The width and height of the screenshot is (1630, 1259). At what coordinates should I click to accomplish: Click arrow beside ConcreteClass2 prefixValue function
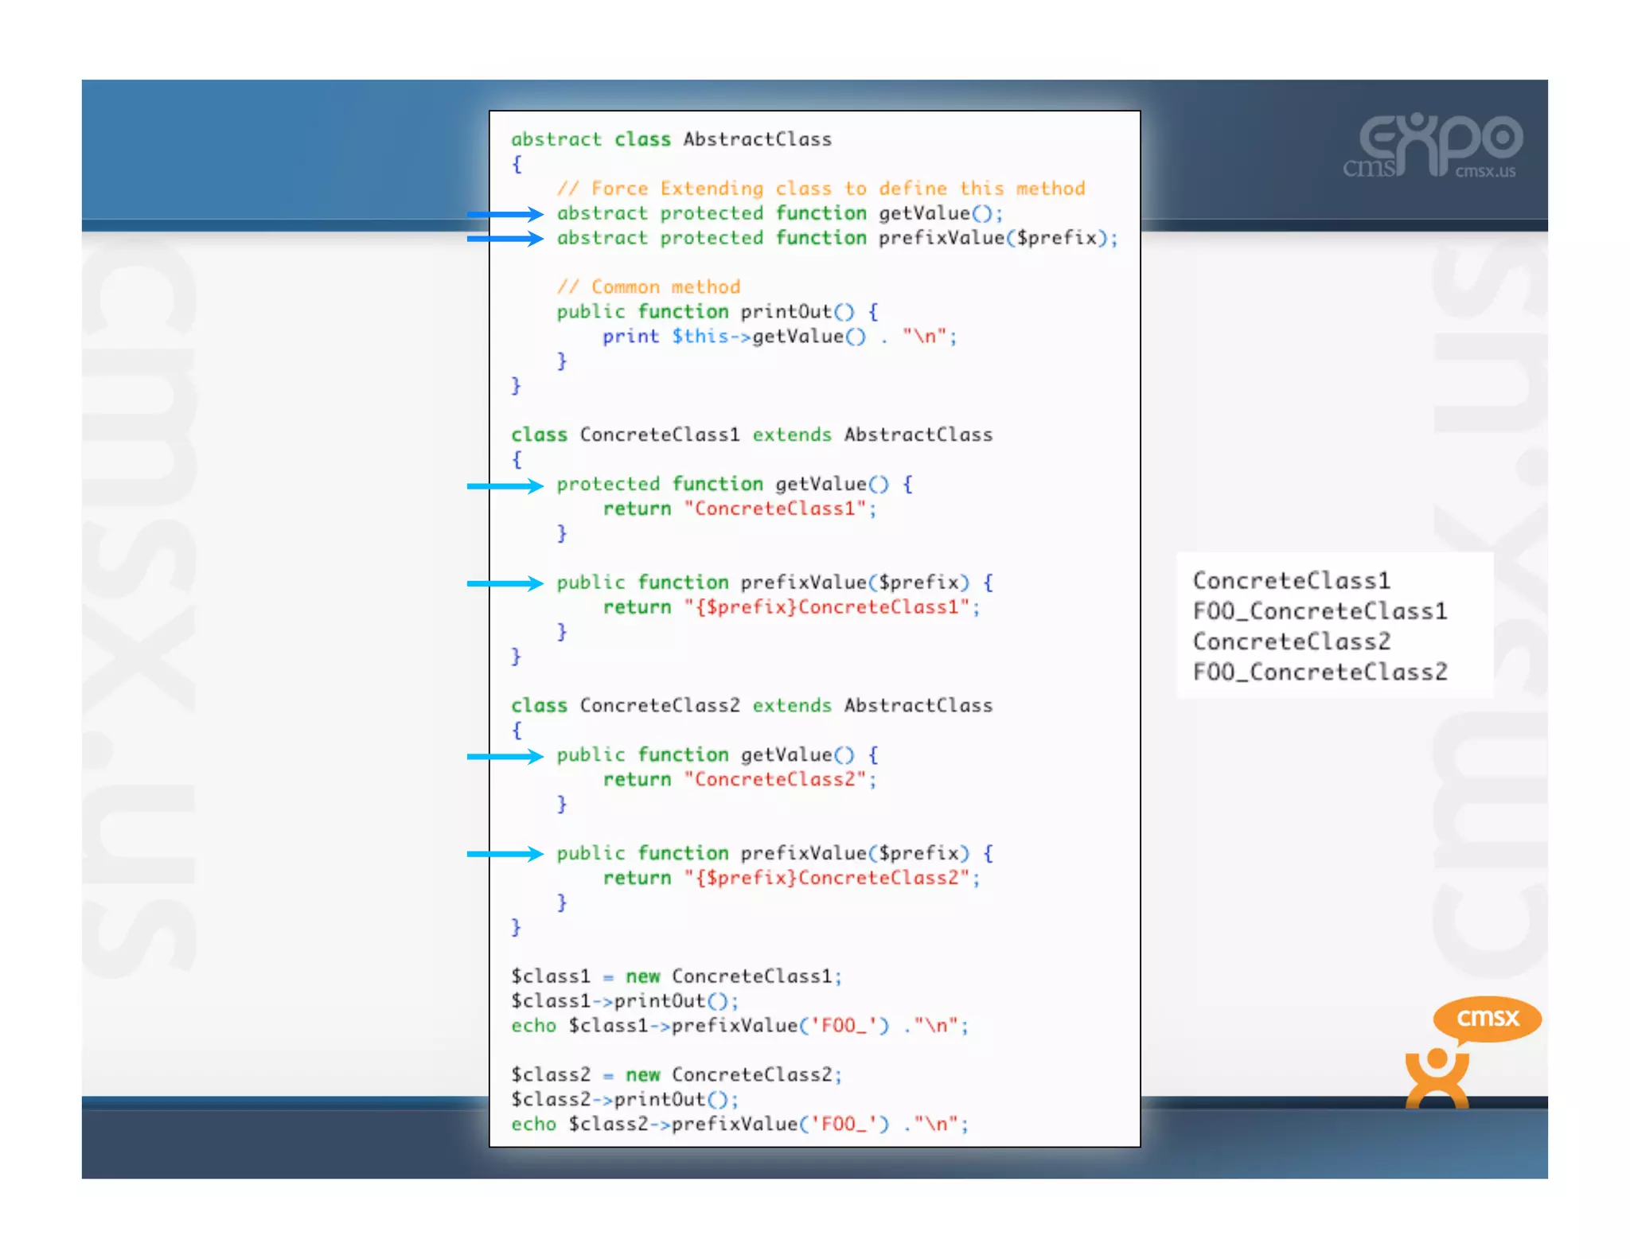(x=505, y=854)
